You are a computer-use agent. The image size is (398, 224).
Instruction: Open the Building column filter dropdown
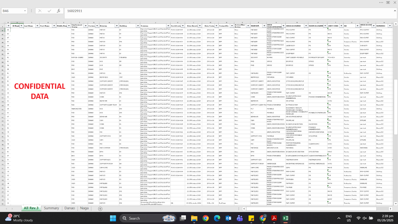pyautogui.click(x=138, y=26)
